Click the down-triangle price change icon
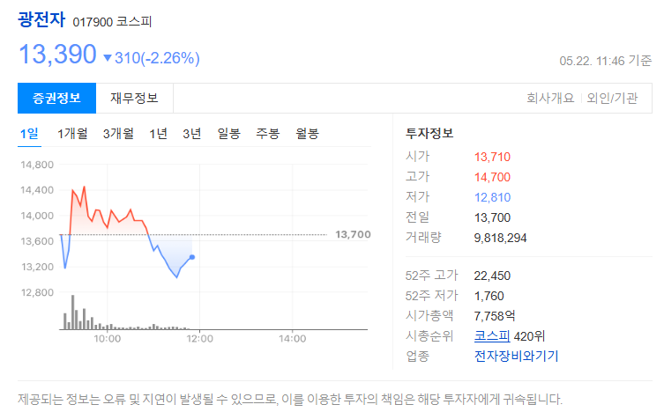The width and height of the screenshot is (664, 412). (108, 58)
